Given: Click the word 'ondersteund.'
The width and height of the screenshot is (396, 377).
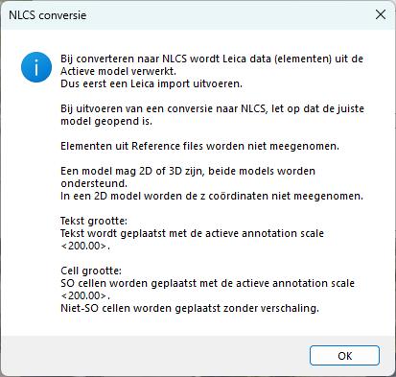Looking at the screenshot, I should 94,183.
